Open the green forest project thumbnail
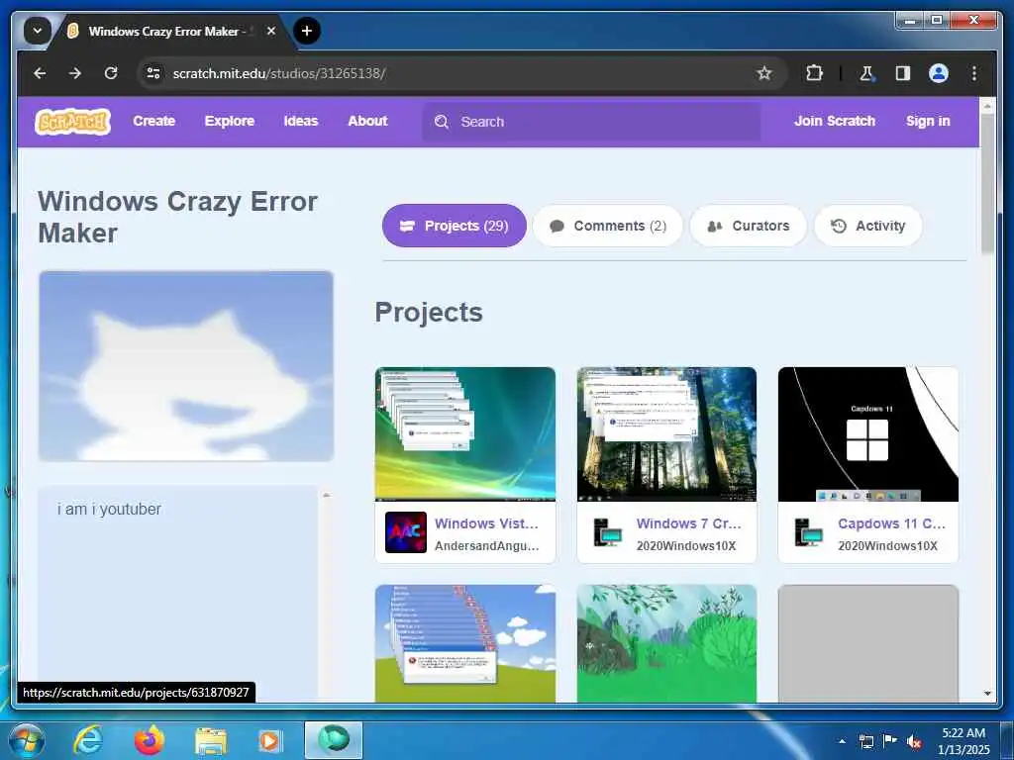1014x760 pixels. point(666,643)
